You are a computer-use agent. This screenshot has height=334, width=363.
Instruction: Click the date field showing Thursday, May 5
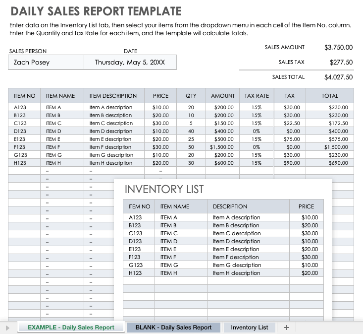pos(129,63)
